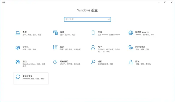Image resolution: width=175 pixels, height=102 pixels.
Task: Click the 游戏 category title
Action: tap(25, 61)
